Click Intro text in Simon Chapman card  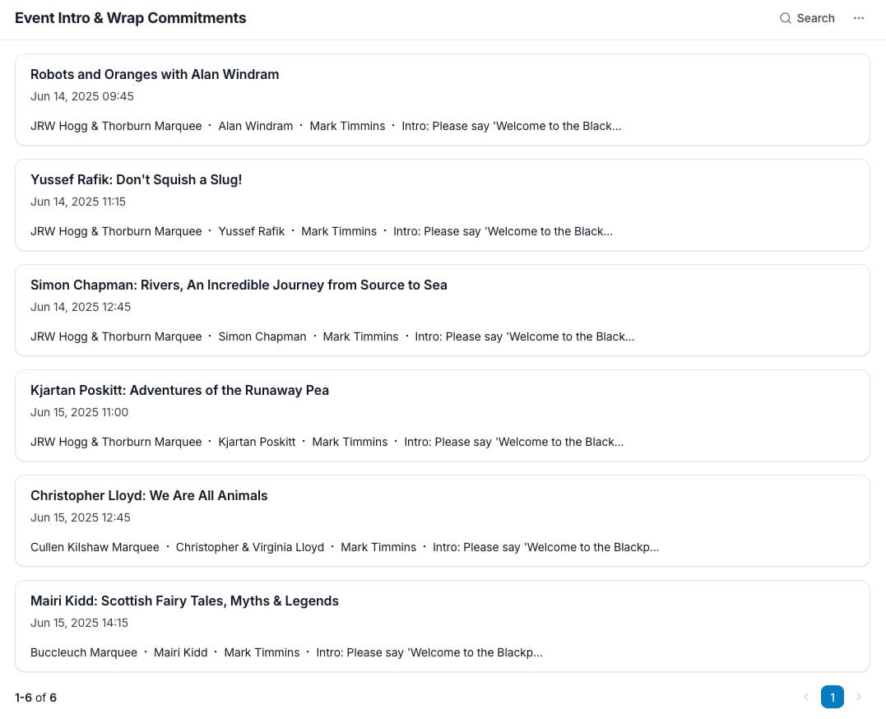(524, 336)
